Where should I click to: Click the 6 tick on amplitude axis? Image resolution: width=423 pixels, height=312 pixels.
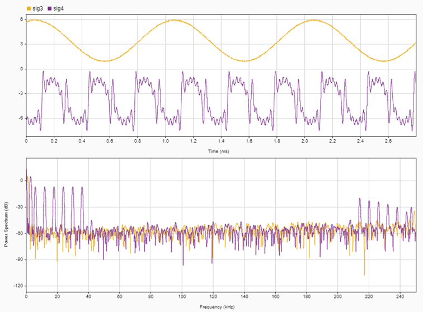(x=22, y=20)
